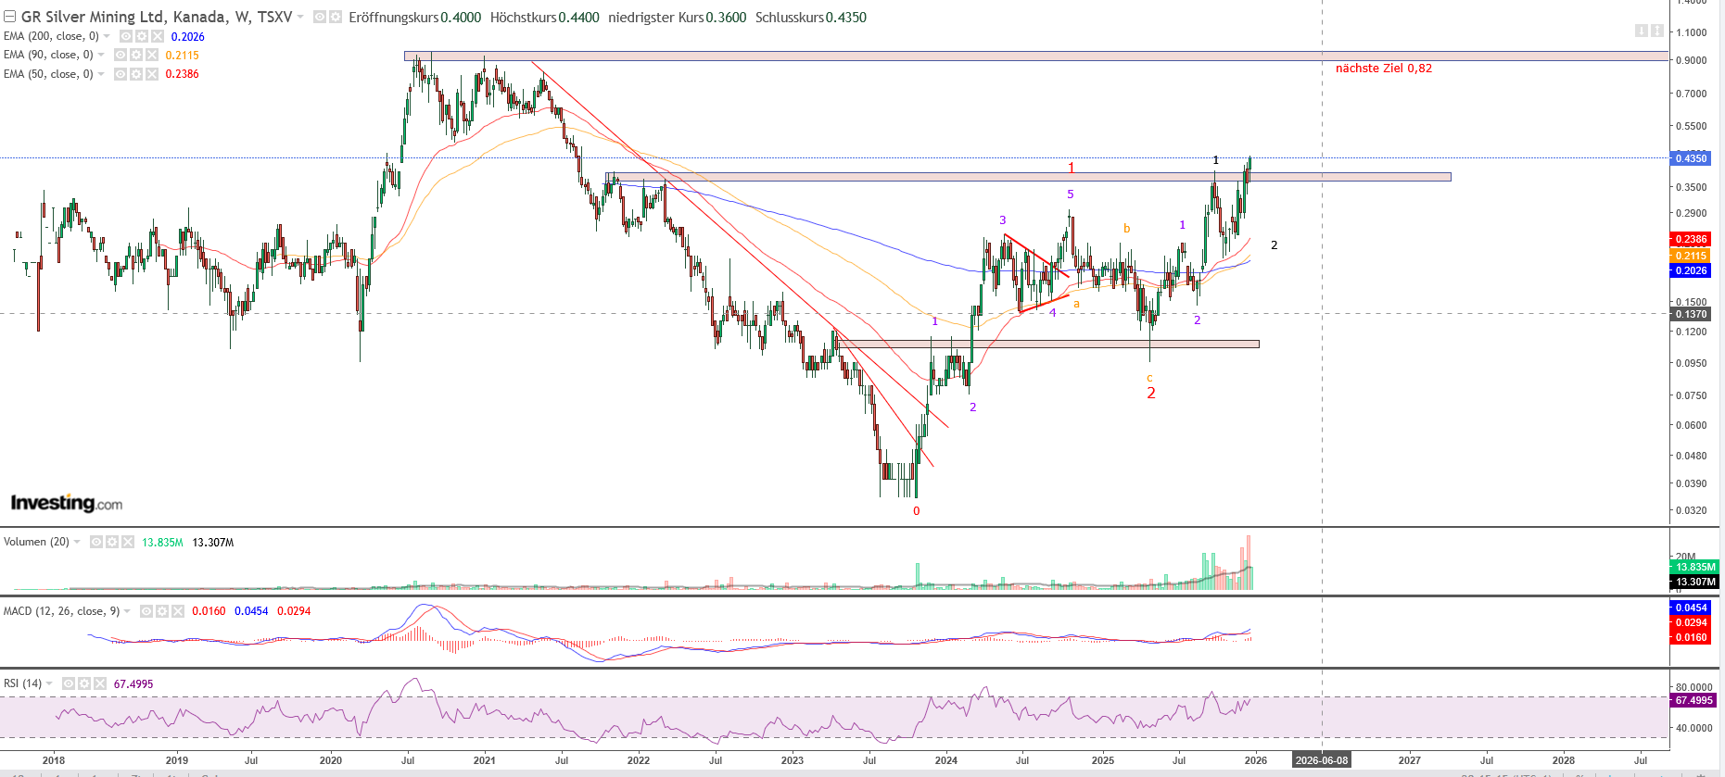Viewport: 1725px width, 777px height.
Task: Expand dropdown arrow next to GR Silver Mining title
Action: click(300, 17)
